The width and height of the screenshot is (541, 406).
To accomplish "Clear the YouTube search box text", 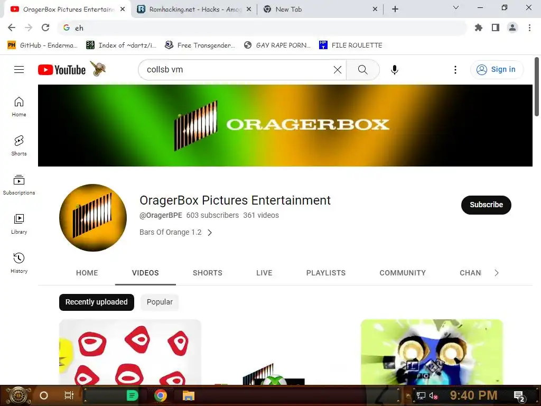I will (x=338, y=70).
